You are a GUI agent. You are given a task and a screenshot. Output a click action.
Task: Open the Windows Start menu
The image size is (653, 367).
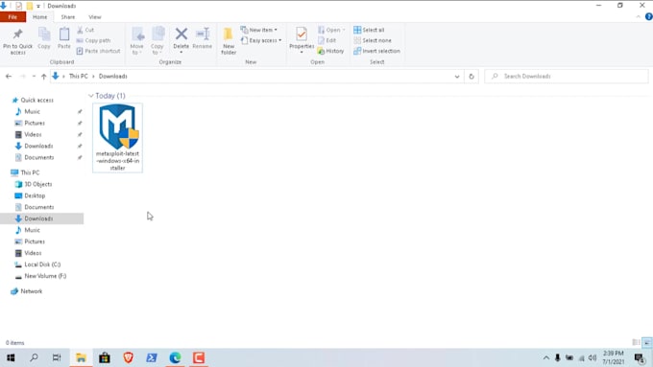coord(11,357)
